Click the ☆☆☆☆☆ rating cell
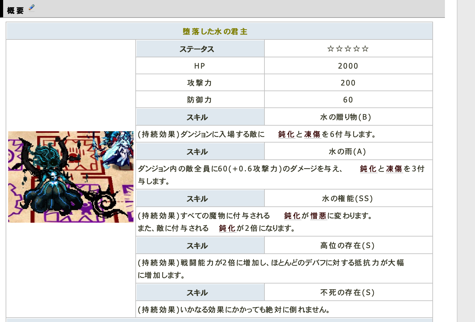This screenshot has height=322, width=475. click(x=348, y=49)
